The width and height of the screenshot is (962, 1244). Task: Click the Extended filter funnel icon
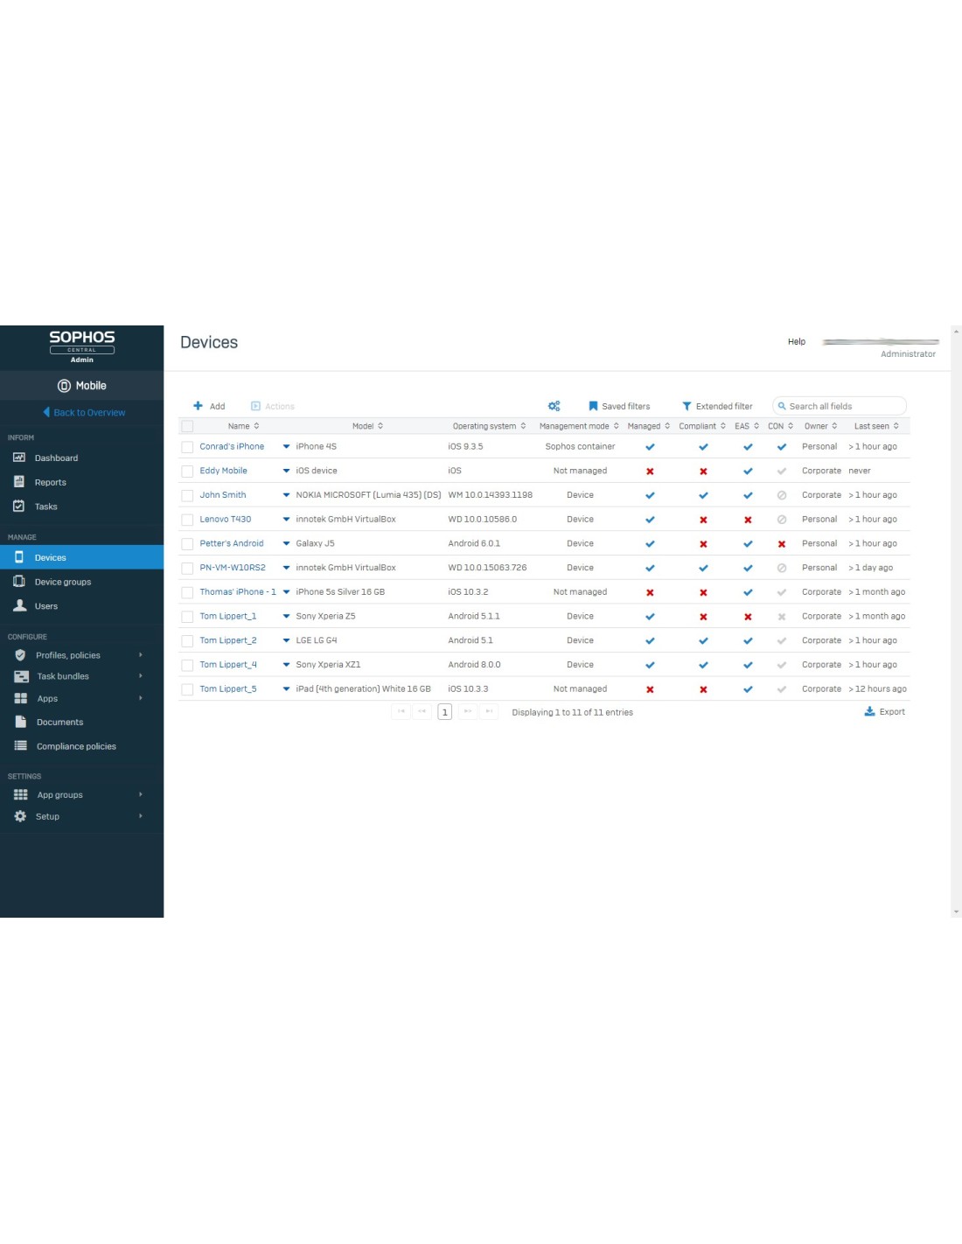pyautogui.click(x=687, y=406)
